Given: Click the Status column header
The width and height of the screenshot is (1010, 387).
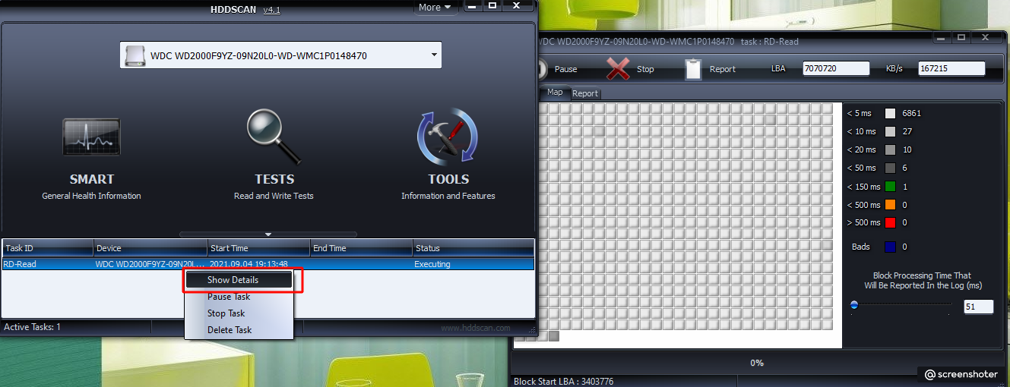Looking at the screenshot, I should 473,248.
